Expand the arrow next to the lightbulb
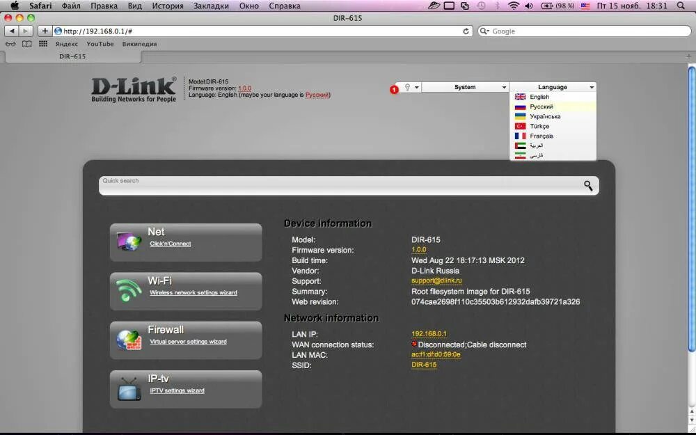Image resolution: width=696 pixels, height=435 pixels. pos(416,88)
